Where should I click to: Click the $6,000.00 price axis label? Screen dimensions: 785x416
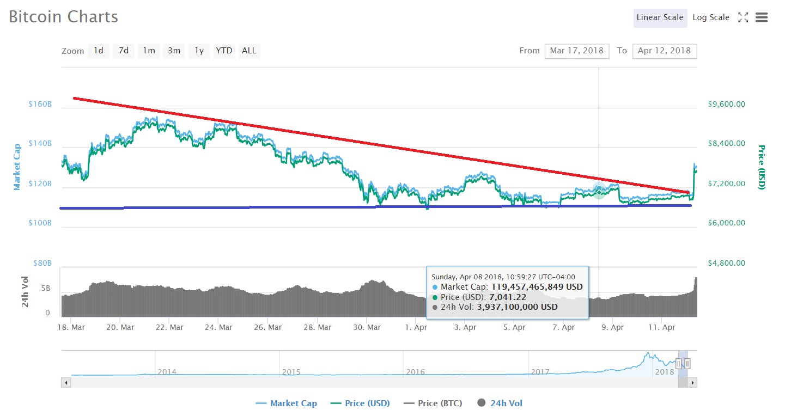pyautogui.click(x=727, y=223)
